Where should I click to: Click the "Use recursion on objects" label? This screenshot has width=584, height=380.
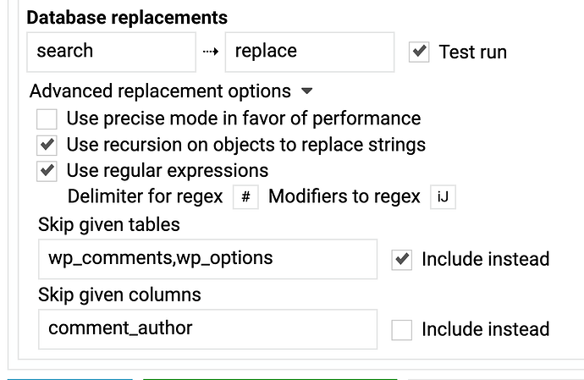[245, 145]
